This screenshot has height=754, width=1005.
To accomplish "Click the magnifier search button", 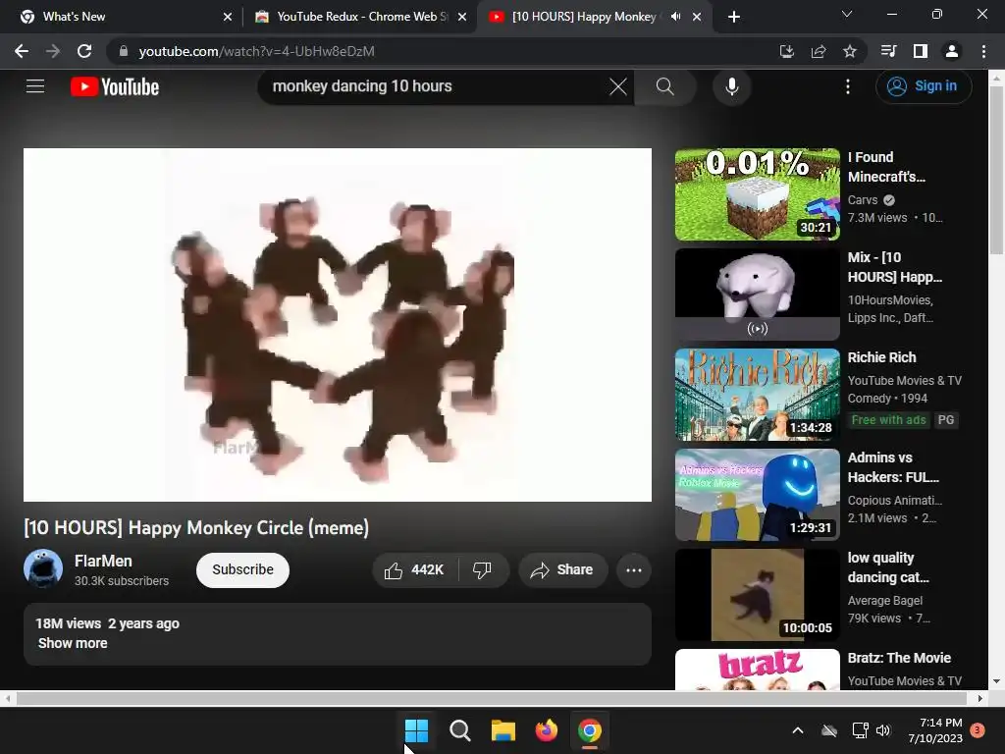I will tap(664, 86).
